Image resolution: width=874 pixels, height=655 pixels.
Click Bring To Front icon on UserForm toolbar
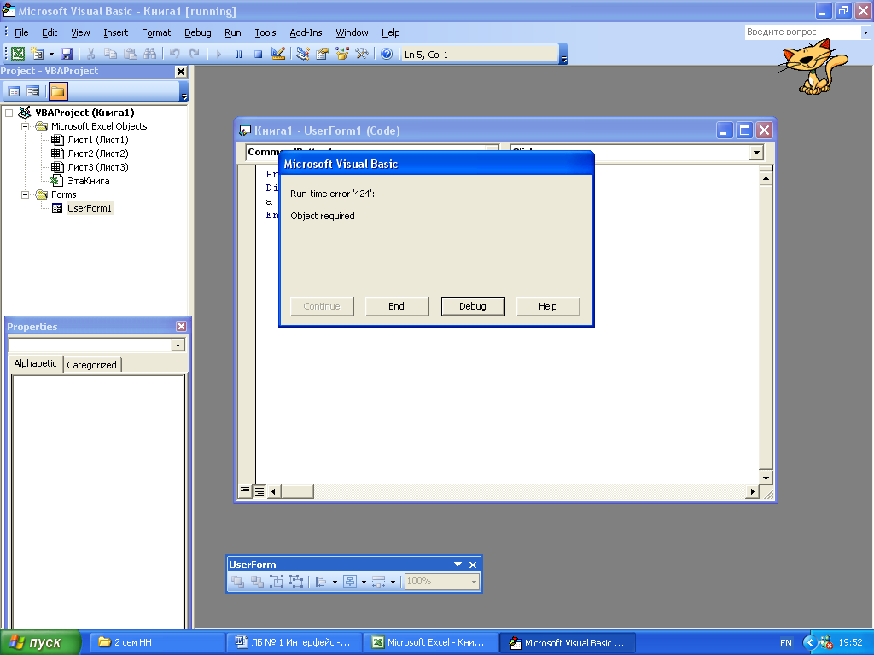coord(238,582)
